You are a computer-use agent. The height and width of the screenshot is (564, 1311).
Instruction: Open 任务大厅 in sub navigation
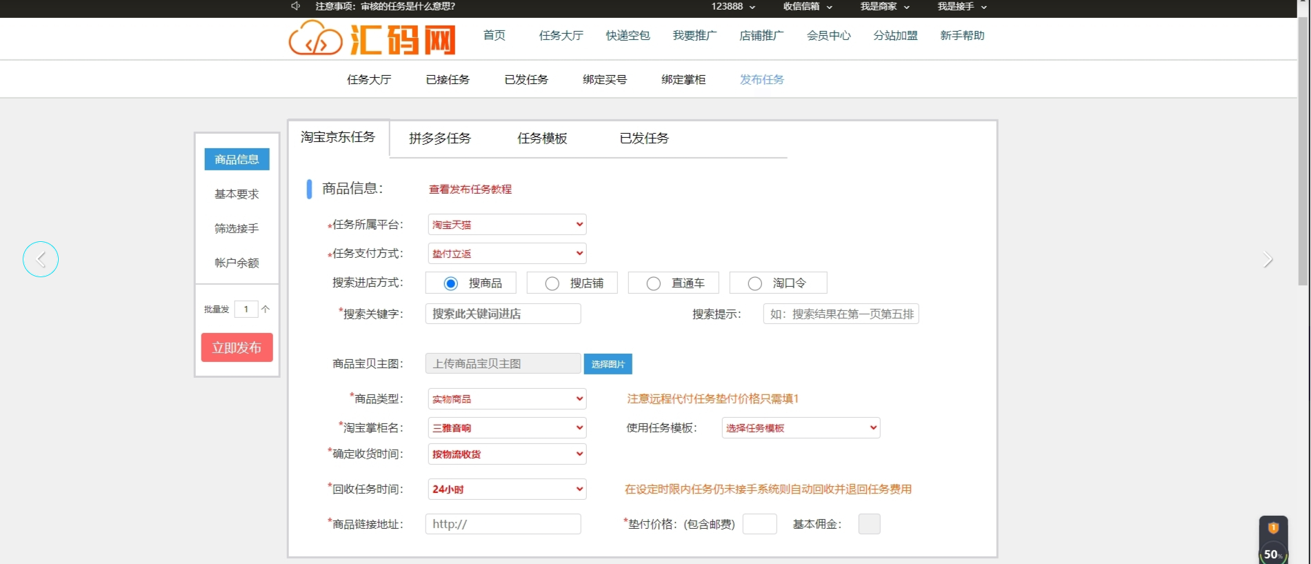coord(369,80)
